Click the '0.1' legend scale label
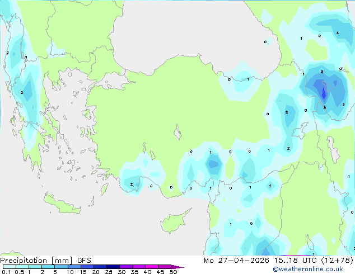Viewport: 355px width, 274px height. pyautogui.click(x=6, y=272)
